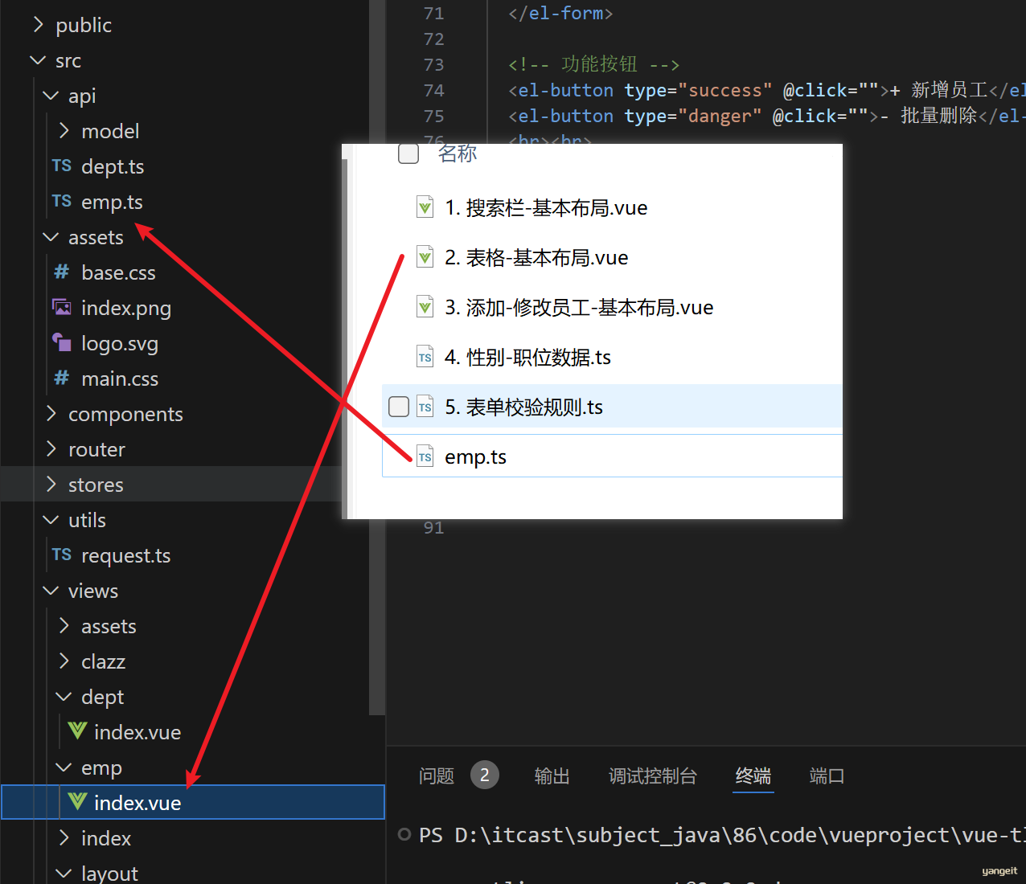Tick the checkbox for 5. 表单校验规则.ts
Image resolution: width=1026 pixels, height=884 pixels.
399,407
